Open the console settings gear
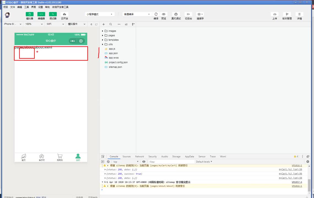The height and width of the screenshot is (198, 314). [308, 162]
